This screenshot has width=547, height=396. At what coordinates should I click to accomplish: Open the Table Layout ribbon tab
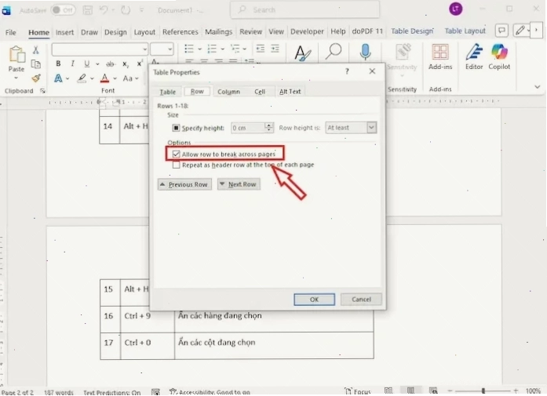click(x=465, y=31)
